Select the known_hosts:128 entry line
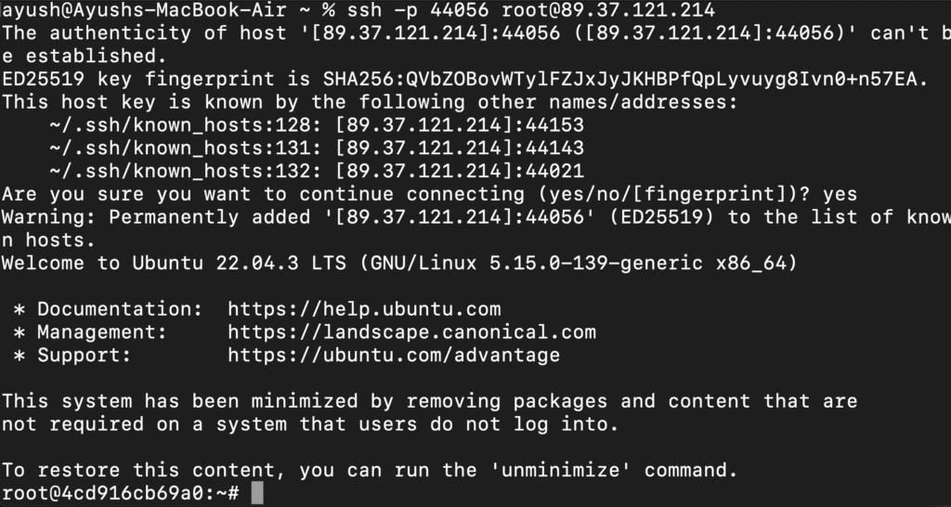Viewport: 951px width, 507px height. (x=316, y=124)
